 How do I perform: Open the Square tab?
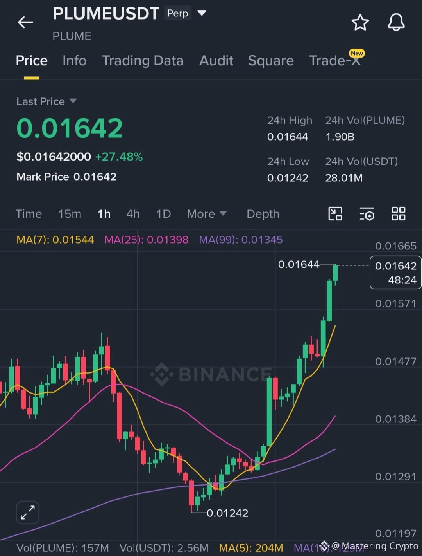[x=271, y=61]
